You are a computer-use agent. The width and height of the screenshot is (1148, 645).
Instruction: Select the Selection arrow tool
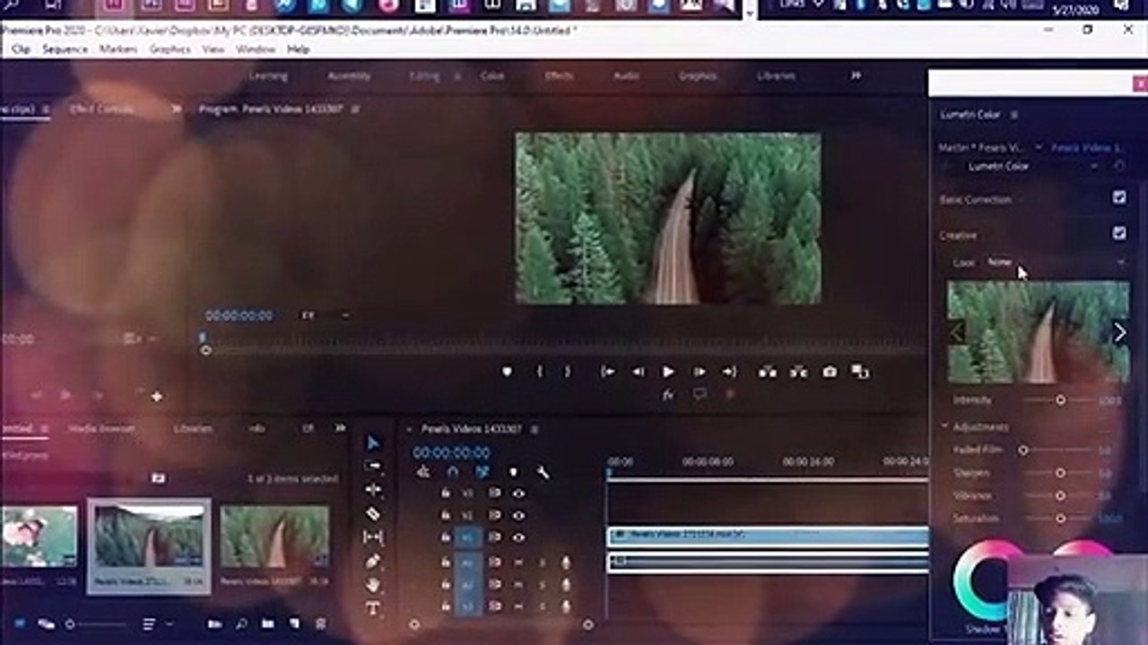pyautogui.click(x=373, y=443)
